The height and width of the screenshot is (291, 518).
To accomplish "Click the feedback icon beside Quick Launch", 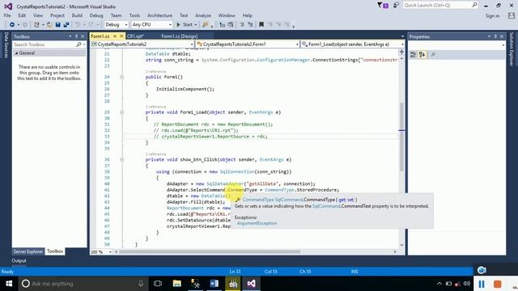I will tap(396, 5).
